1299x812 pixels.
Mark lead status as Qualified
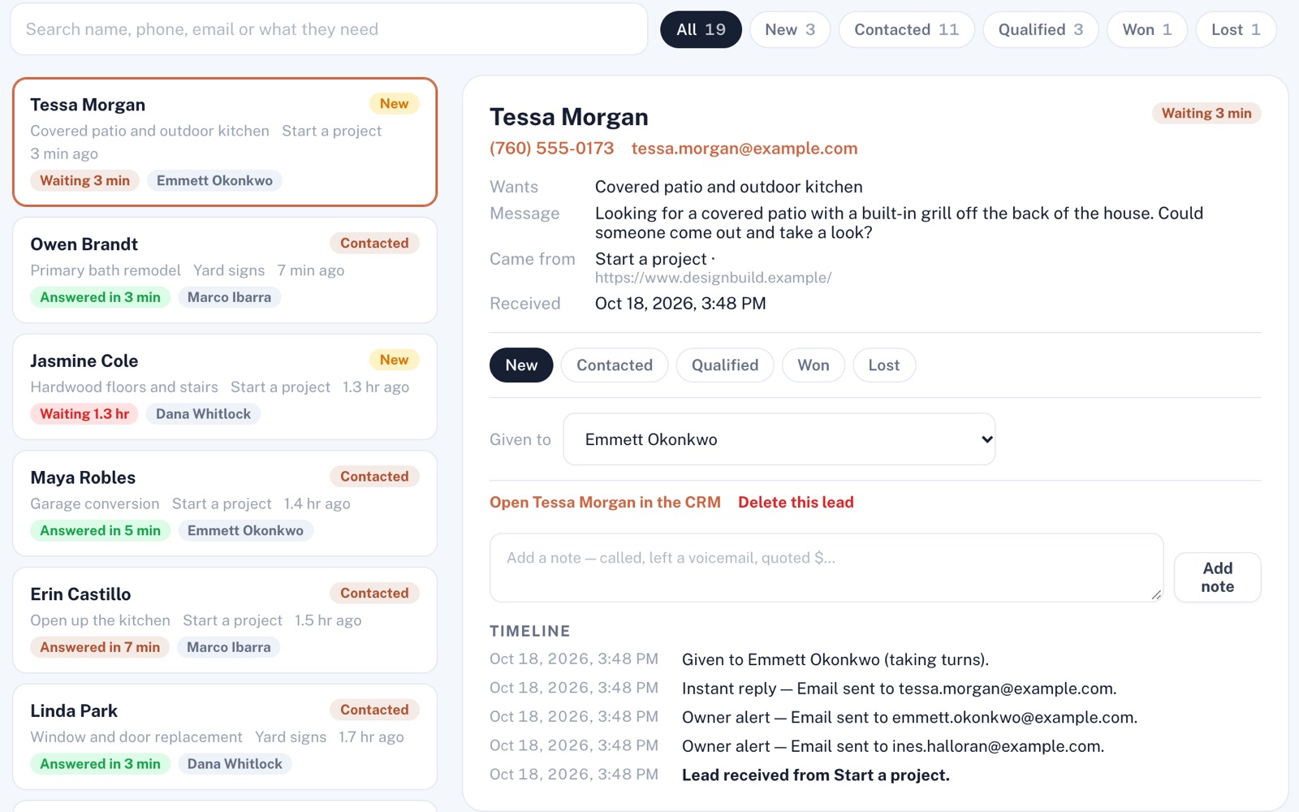(x=725, y=365)
